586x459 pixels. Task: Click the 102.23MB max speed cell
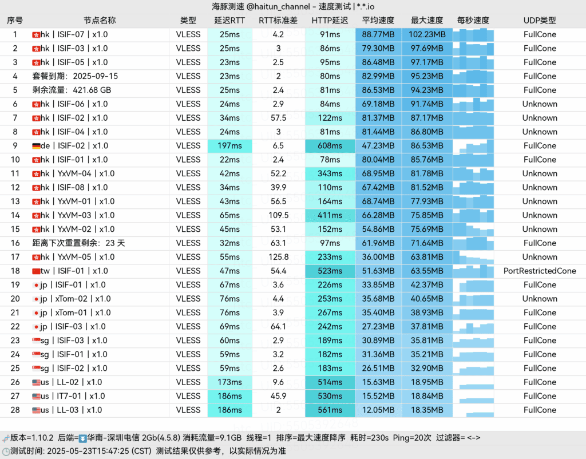427,35
